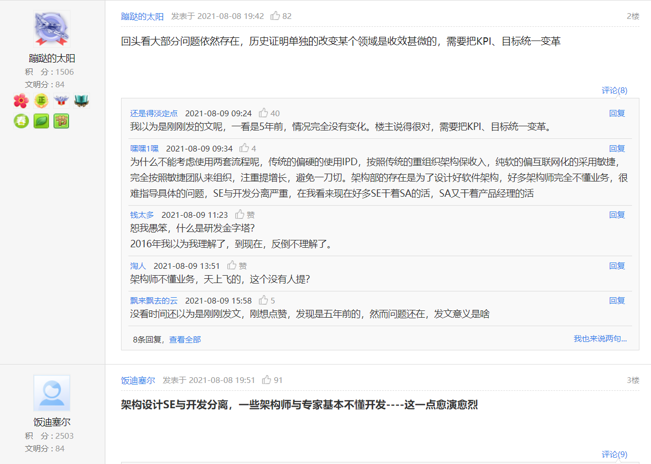Expand the 评论(9) comments section

coord(614,455)
